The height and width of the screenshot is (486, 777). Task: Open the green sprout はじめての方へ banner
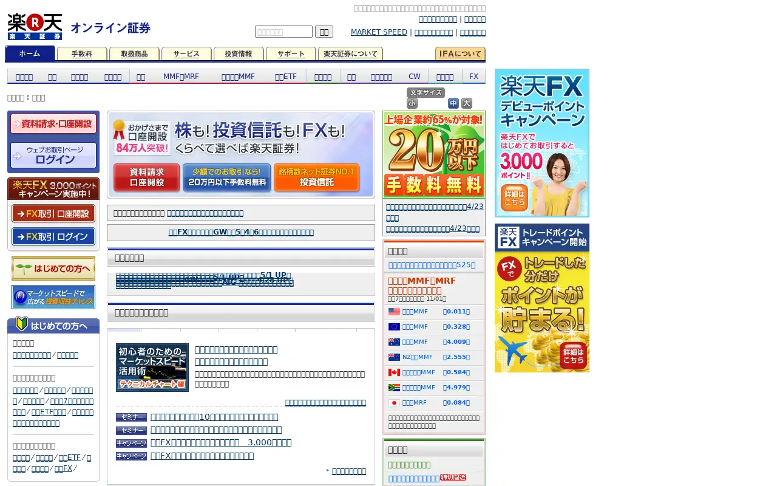tap(53, 269)
